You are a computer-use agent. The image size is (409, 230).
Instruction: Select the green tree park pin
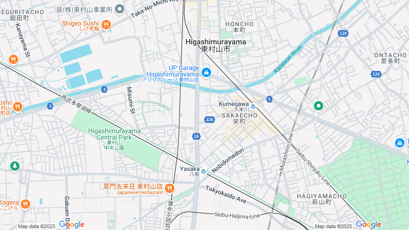click(x=15, y=166)
